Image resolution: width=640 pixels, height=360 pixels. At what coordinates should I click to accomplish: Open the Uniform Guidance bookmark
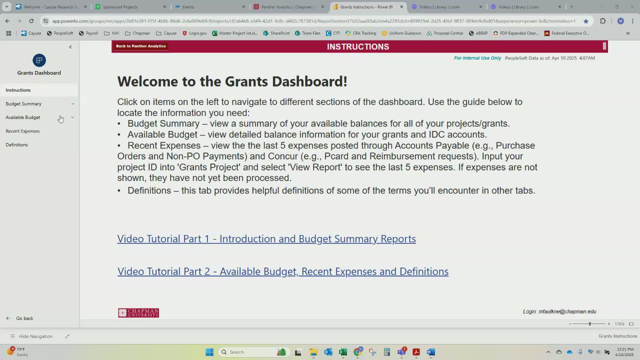coord(401,33)
